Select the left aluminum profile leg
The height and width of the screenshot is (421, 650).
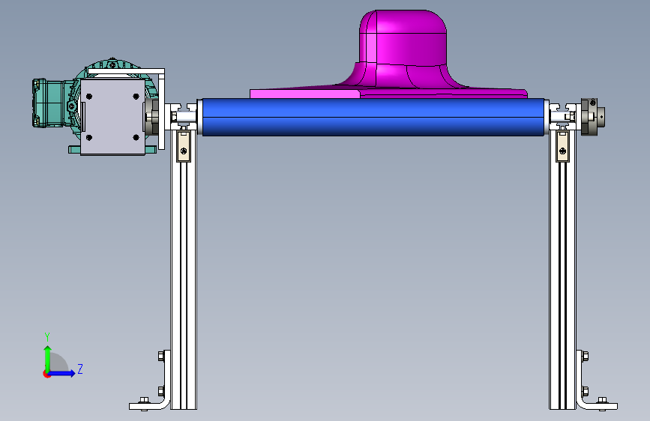[x=184, y=271]
